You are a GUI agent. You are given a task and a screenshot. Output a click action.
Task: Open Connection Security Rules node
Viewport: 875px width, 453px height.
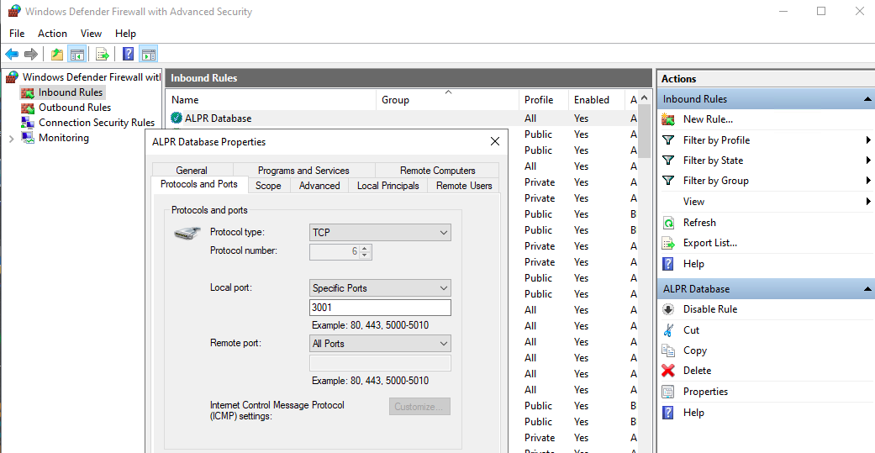click(x=97, y=123)
